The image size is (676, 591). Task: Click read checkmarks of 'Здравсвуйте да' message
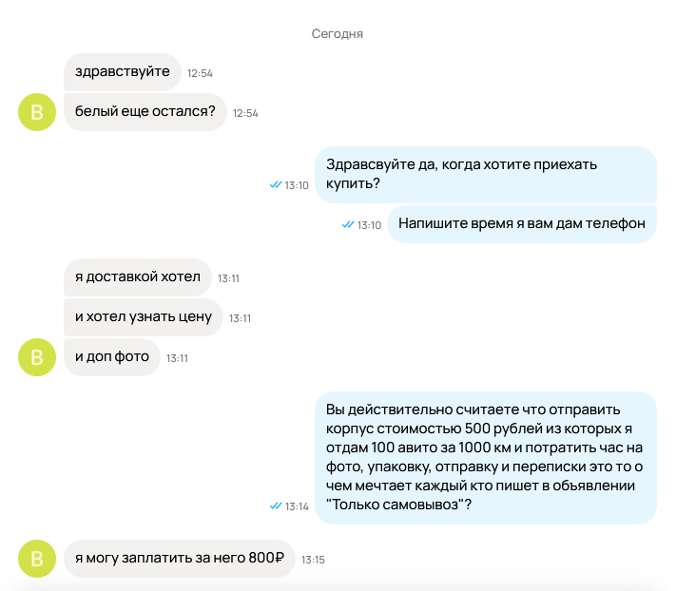pos(276,184)
